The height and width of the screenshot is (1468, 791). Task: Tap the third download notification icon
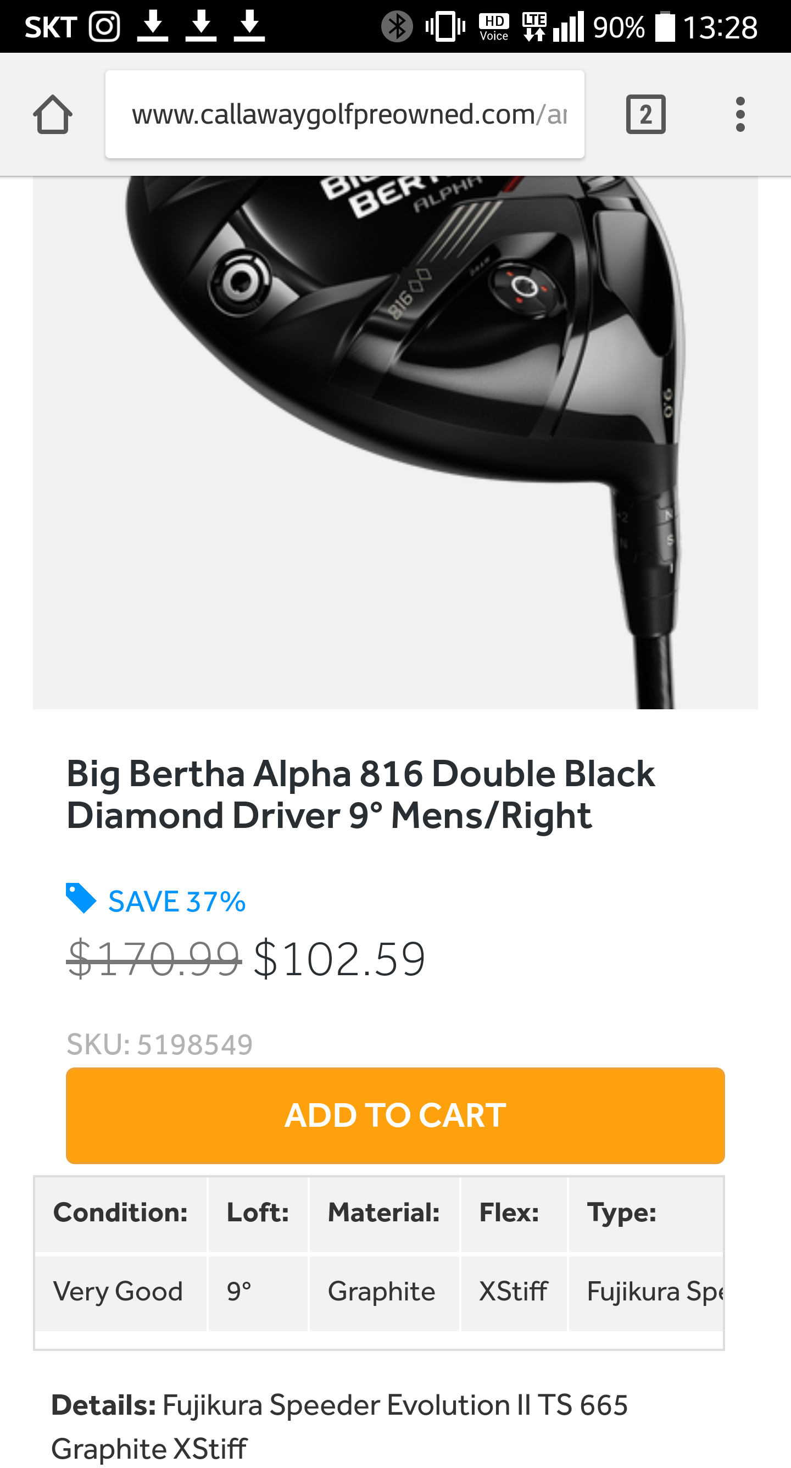pyautogui.click(x=249, y=27)
